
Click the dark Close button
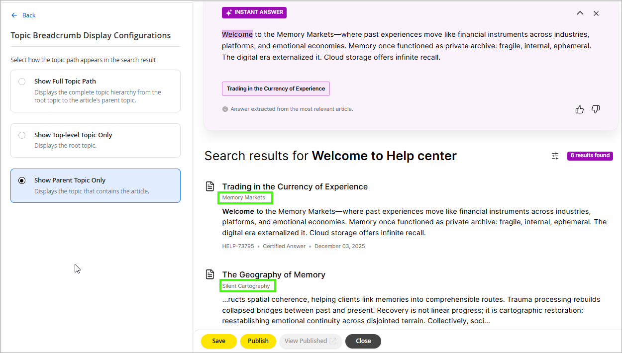363,341
